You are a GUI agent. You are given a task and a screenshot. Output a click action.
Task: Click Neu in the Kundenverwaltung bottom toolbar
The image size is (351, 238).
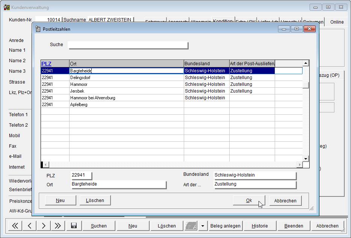click(133, 226)
